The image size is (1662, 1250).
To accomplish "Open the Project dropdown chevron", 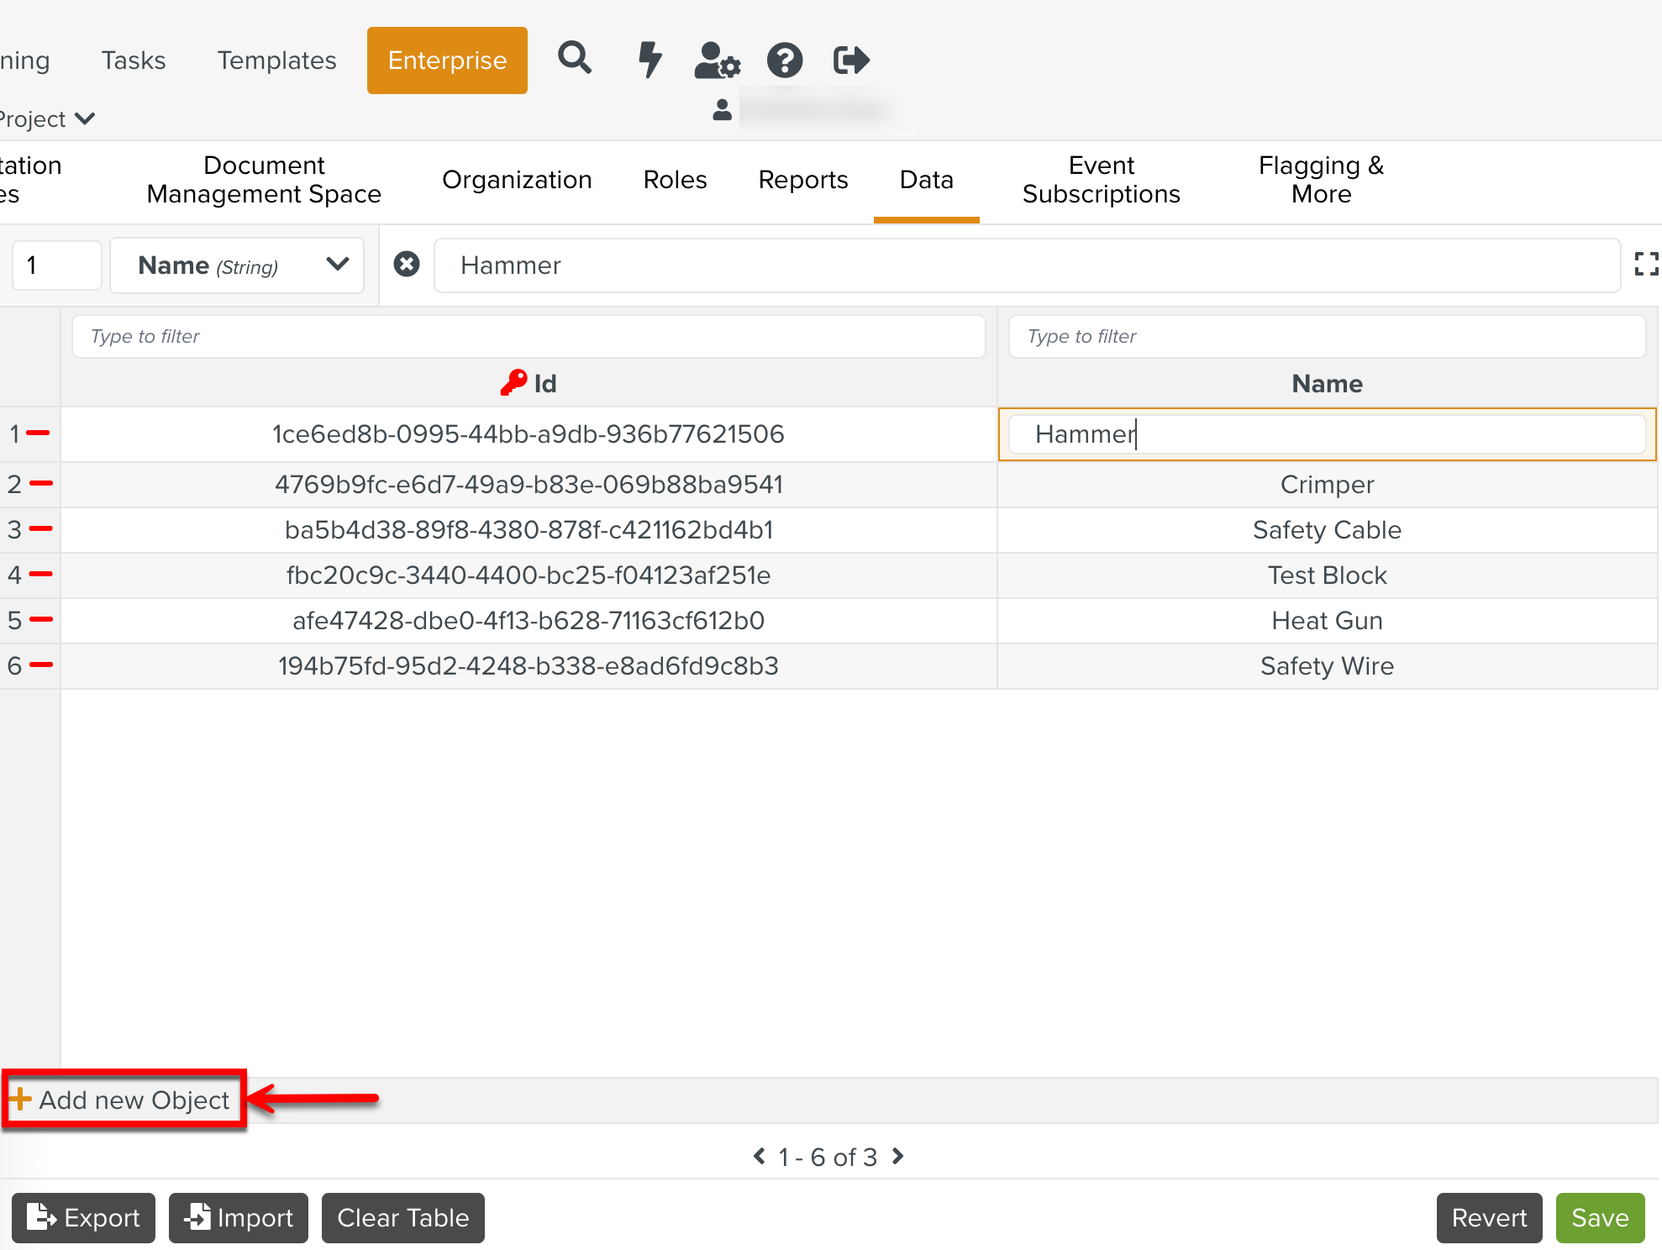I will (85, 118).
